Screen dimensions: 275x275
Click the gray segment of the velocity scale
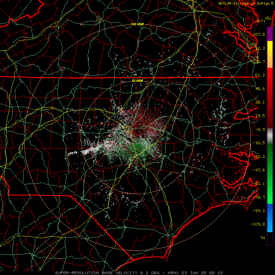pyautogui.click(x=270, y=136)
